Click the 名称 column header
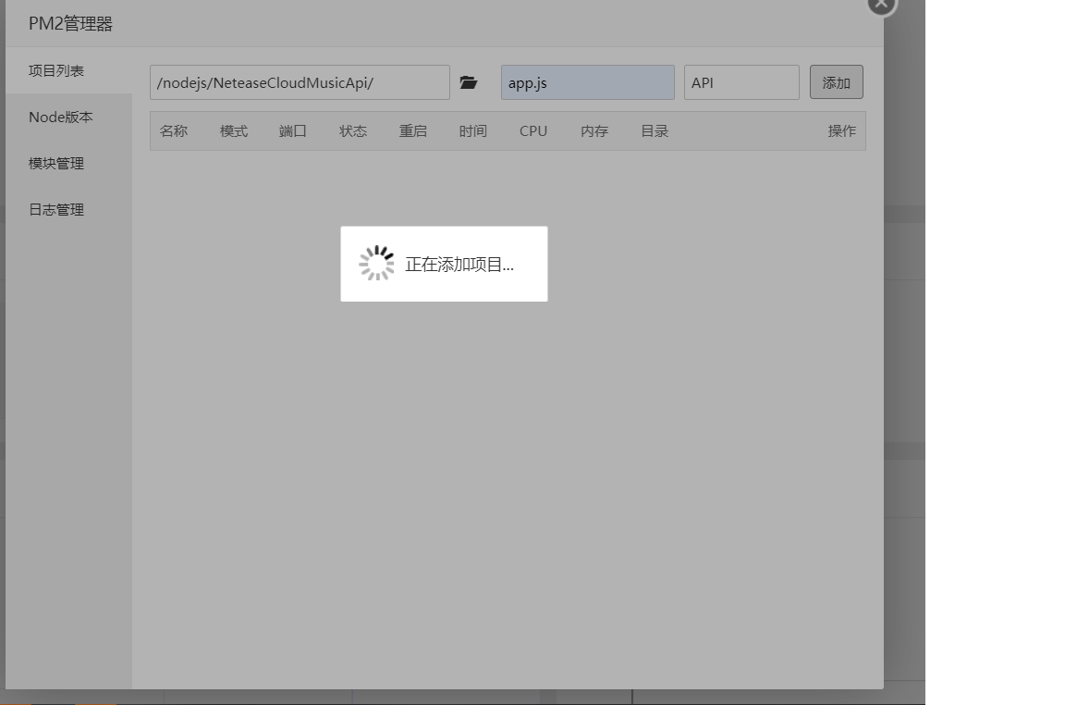The image size is (1065, 705). [174, 130]
